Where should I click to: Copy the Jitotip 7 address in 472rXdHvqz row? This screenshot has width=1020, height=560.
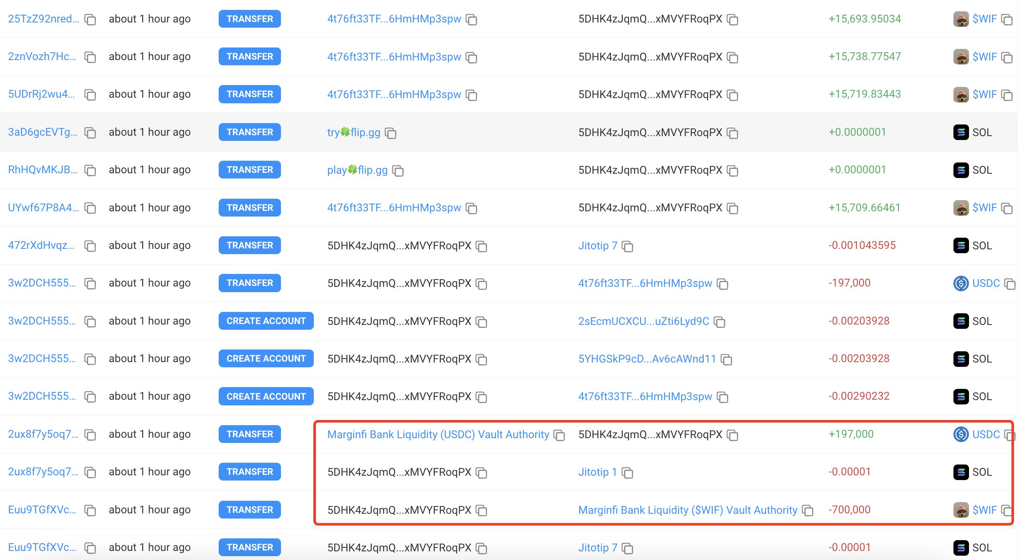[x=628, y=246]
